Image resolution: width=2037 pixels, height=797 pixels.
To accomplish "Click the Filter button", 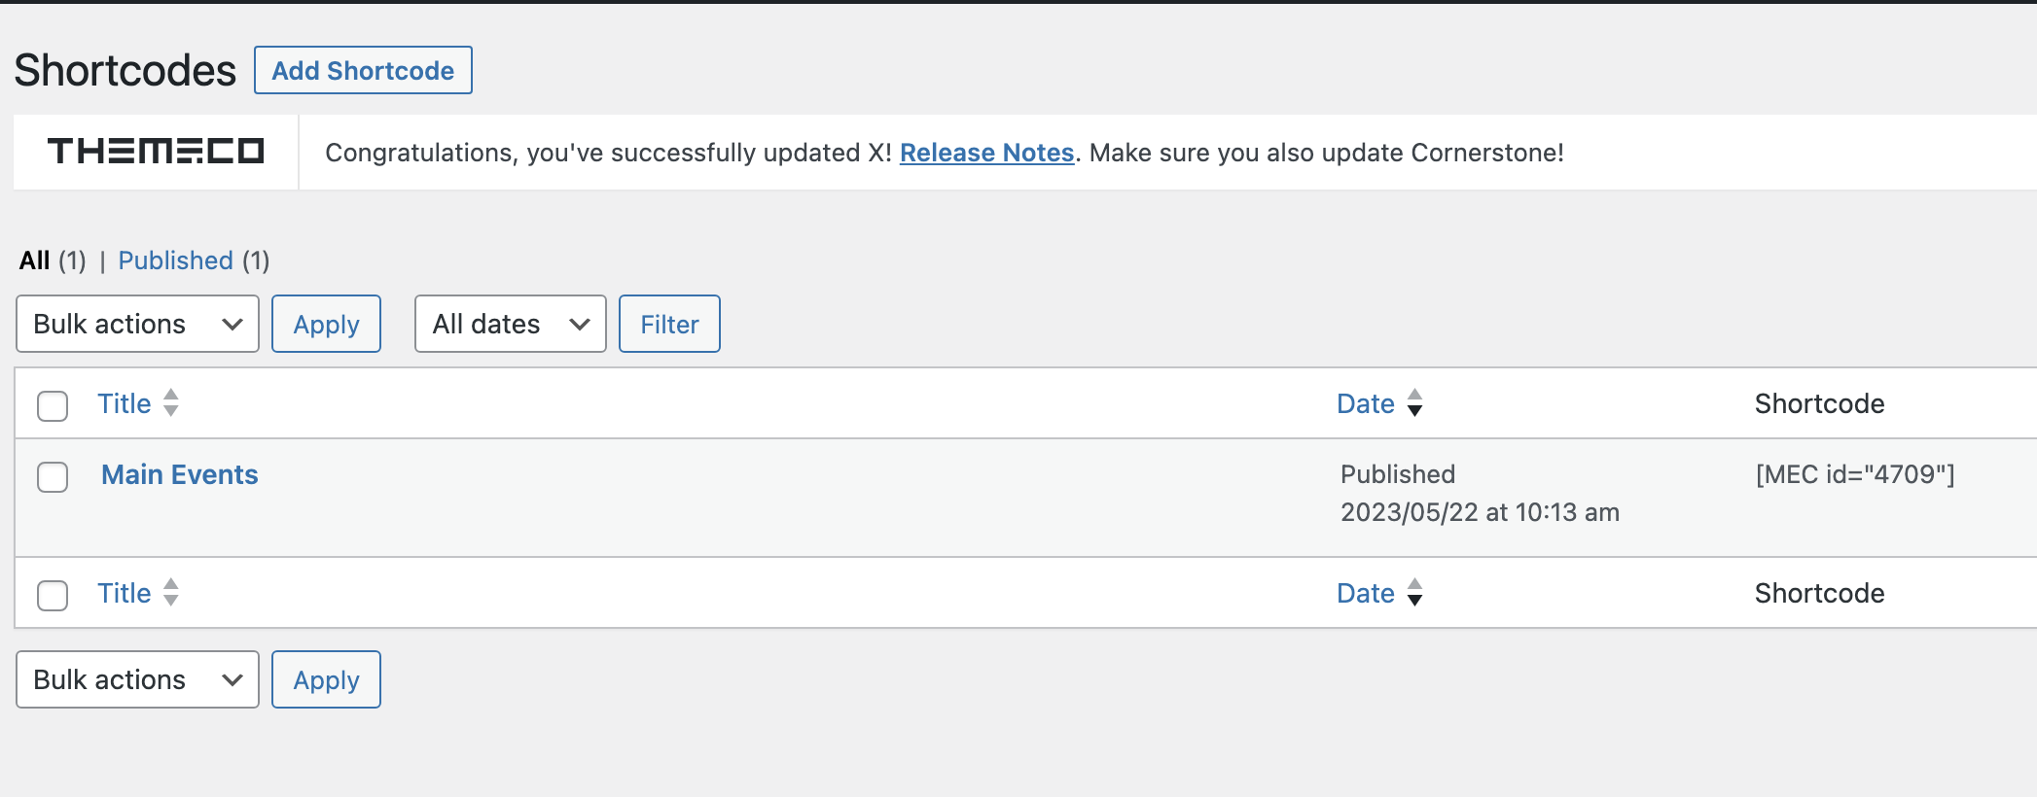I will (x=669, y=324).
